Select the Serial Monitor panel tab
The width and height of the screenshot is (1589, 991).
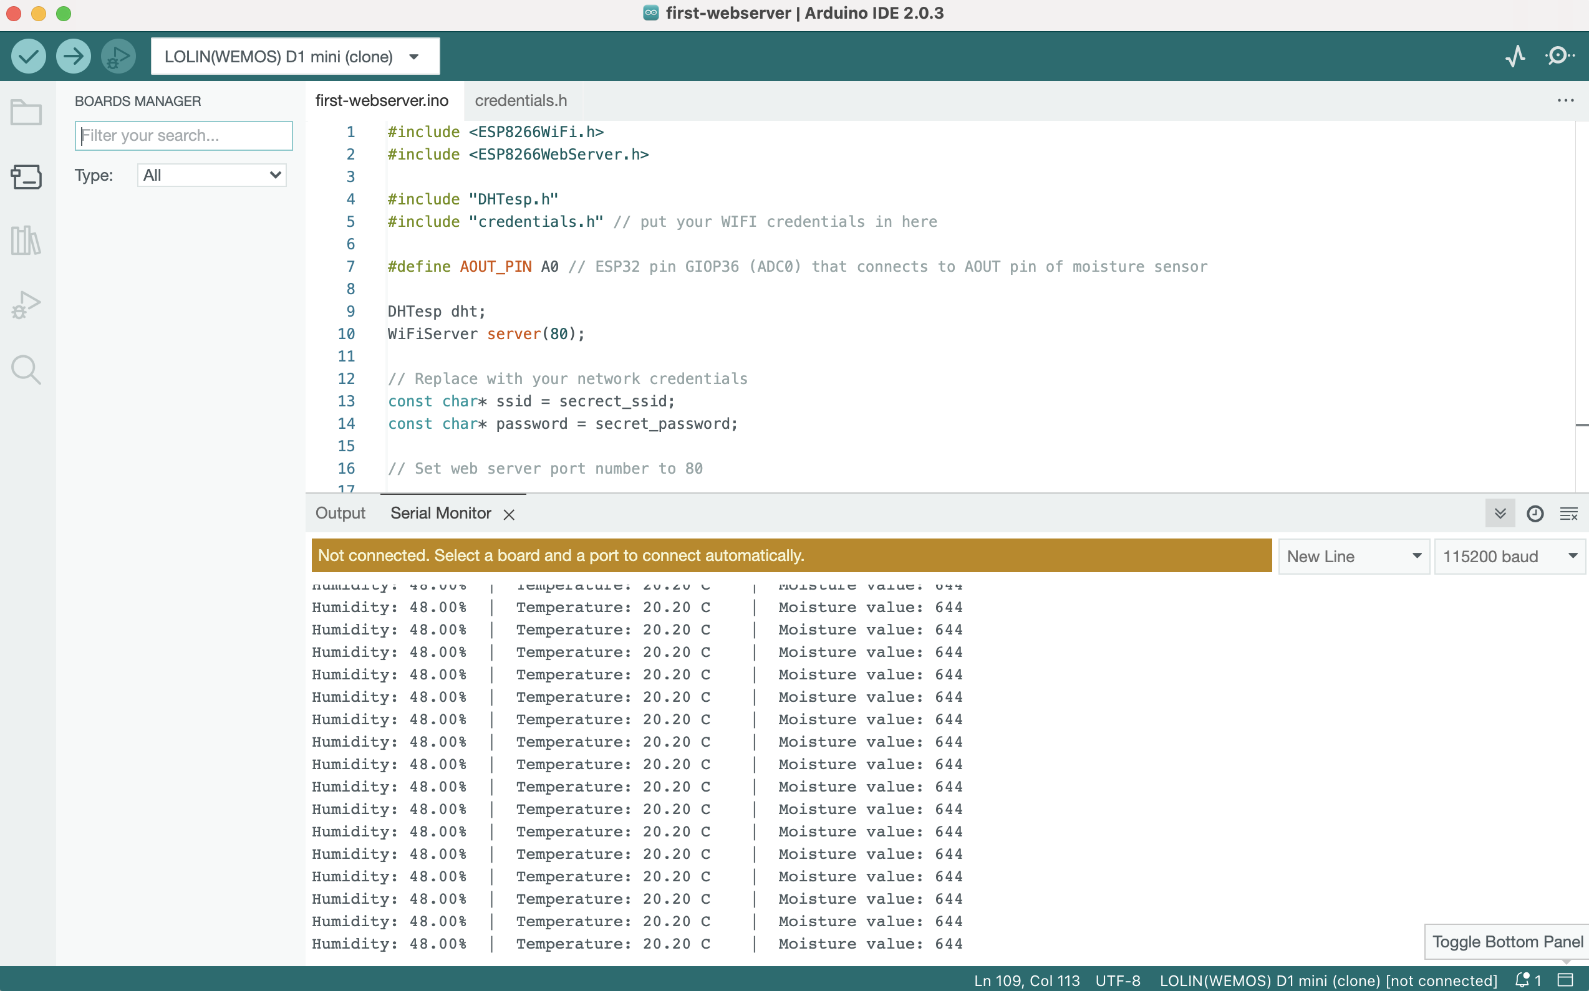440,513
